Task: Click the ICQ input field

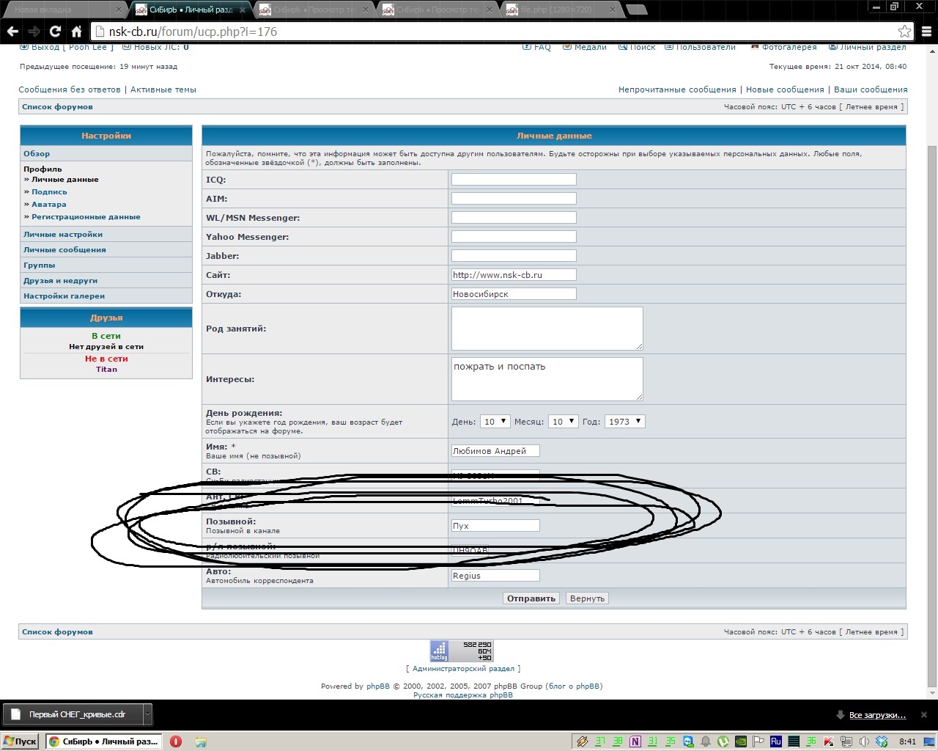Action: 514,180
